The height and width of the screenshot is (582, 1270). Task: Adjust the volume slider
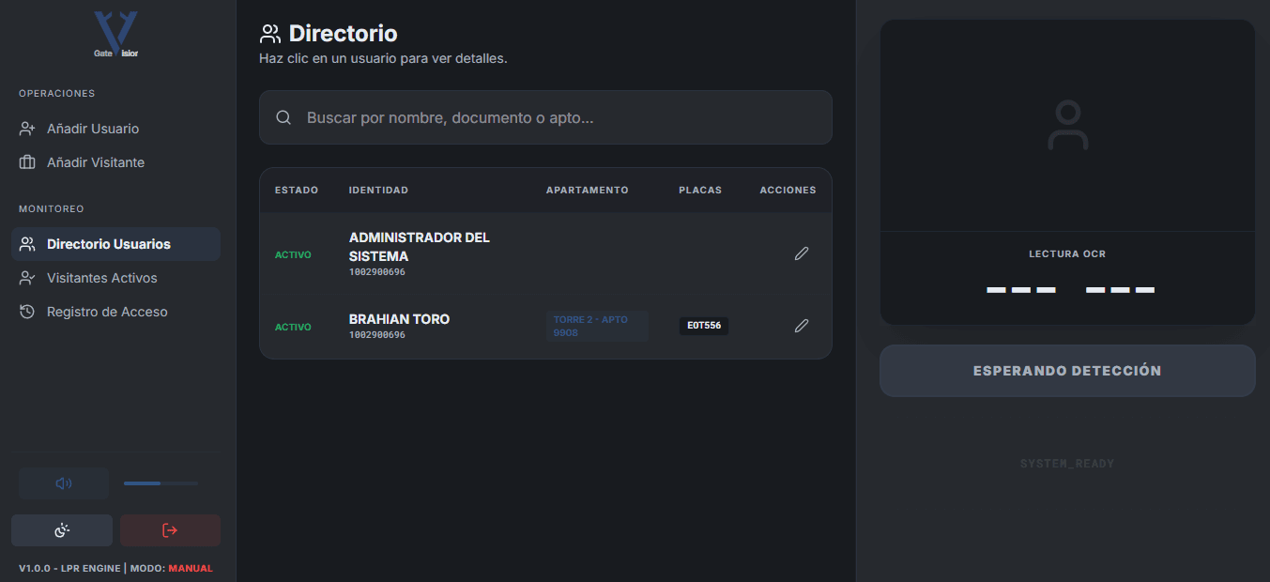point(161,483)
